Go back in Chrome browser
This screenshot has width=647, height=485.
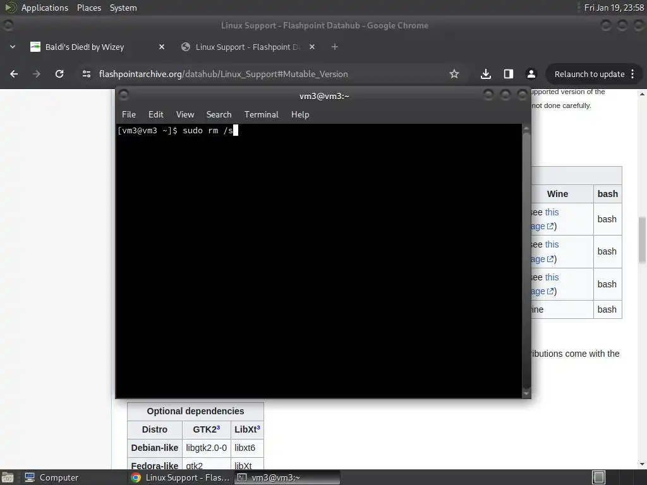click(14, 74)
